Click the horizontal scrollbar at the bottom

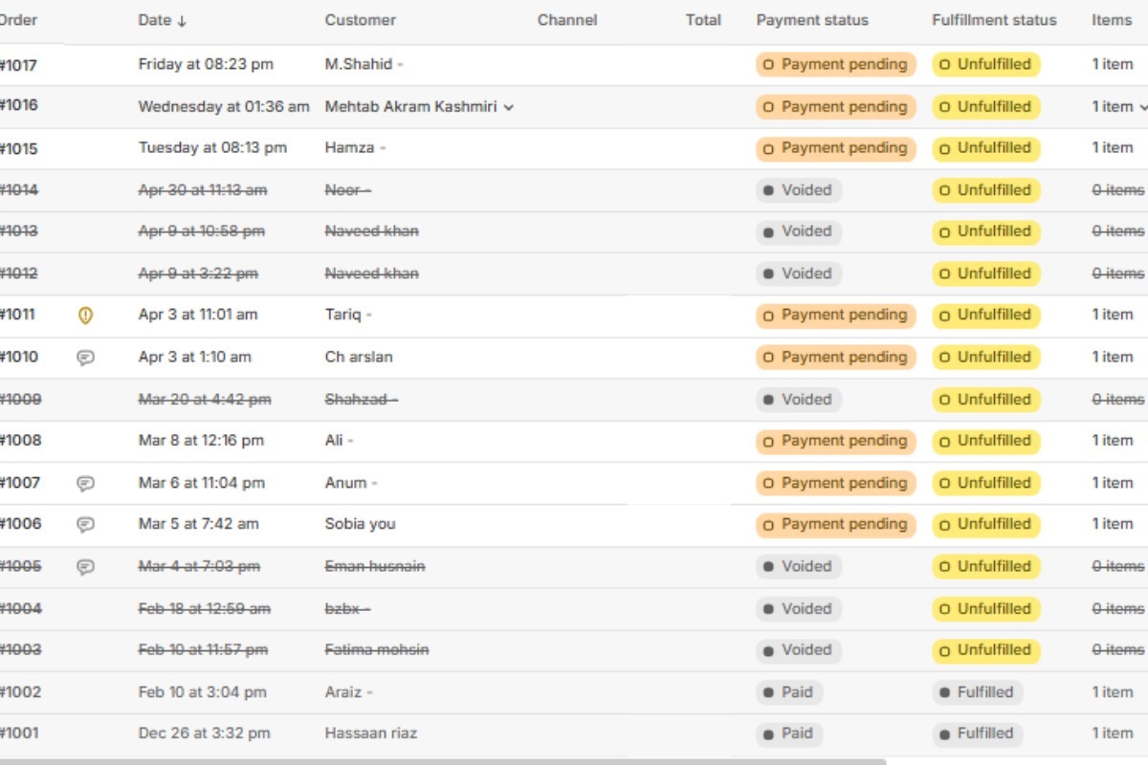point(440,761)
